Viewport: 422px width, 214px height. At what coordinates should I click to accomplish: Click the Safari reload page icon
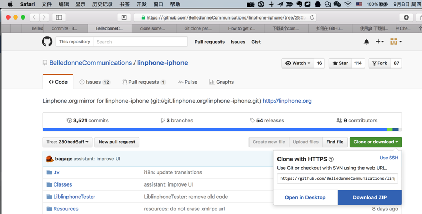(312, 17)
